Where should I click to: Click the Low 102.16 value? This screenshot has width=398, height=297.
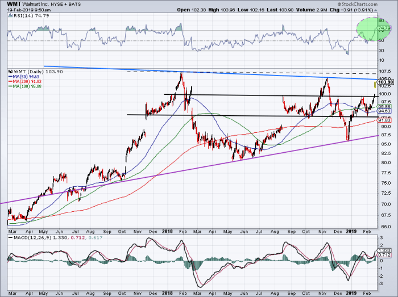click(251, 10)
